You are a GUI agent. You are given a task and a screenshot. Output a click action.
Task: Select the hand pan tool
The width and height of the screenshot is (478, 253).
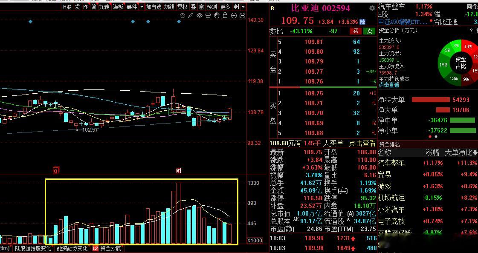pos(217,15)
